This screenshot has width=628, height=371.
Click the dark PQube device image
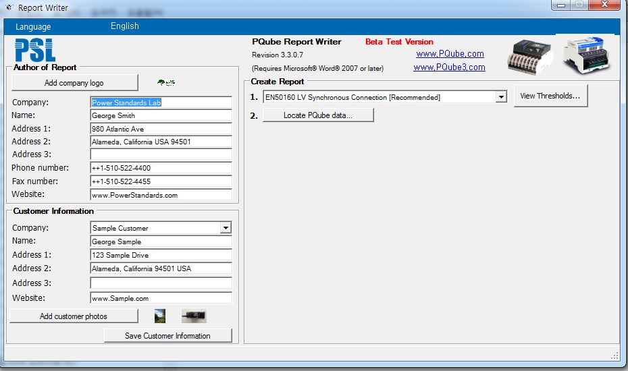click(x=530, y=57)
